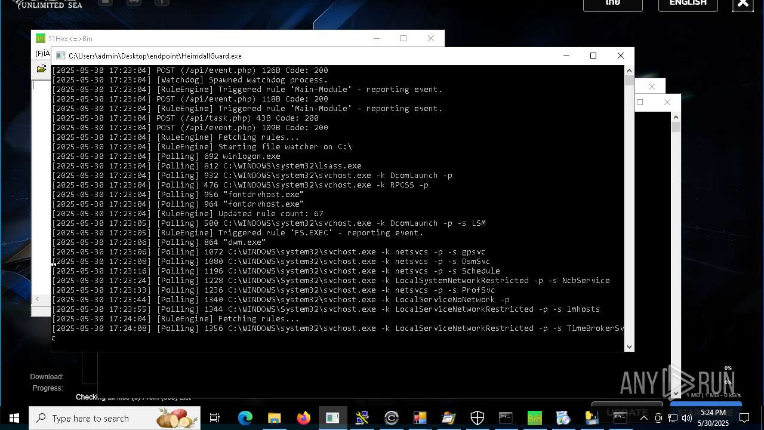This screenshot has width=764, height=430.
Task: Launch Firefox from the taskbar
Action: point(303,418)
